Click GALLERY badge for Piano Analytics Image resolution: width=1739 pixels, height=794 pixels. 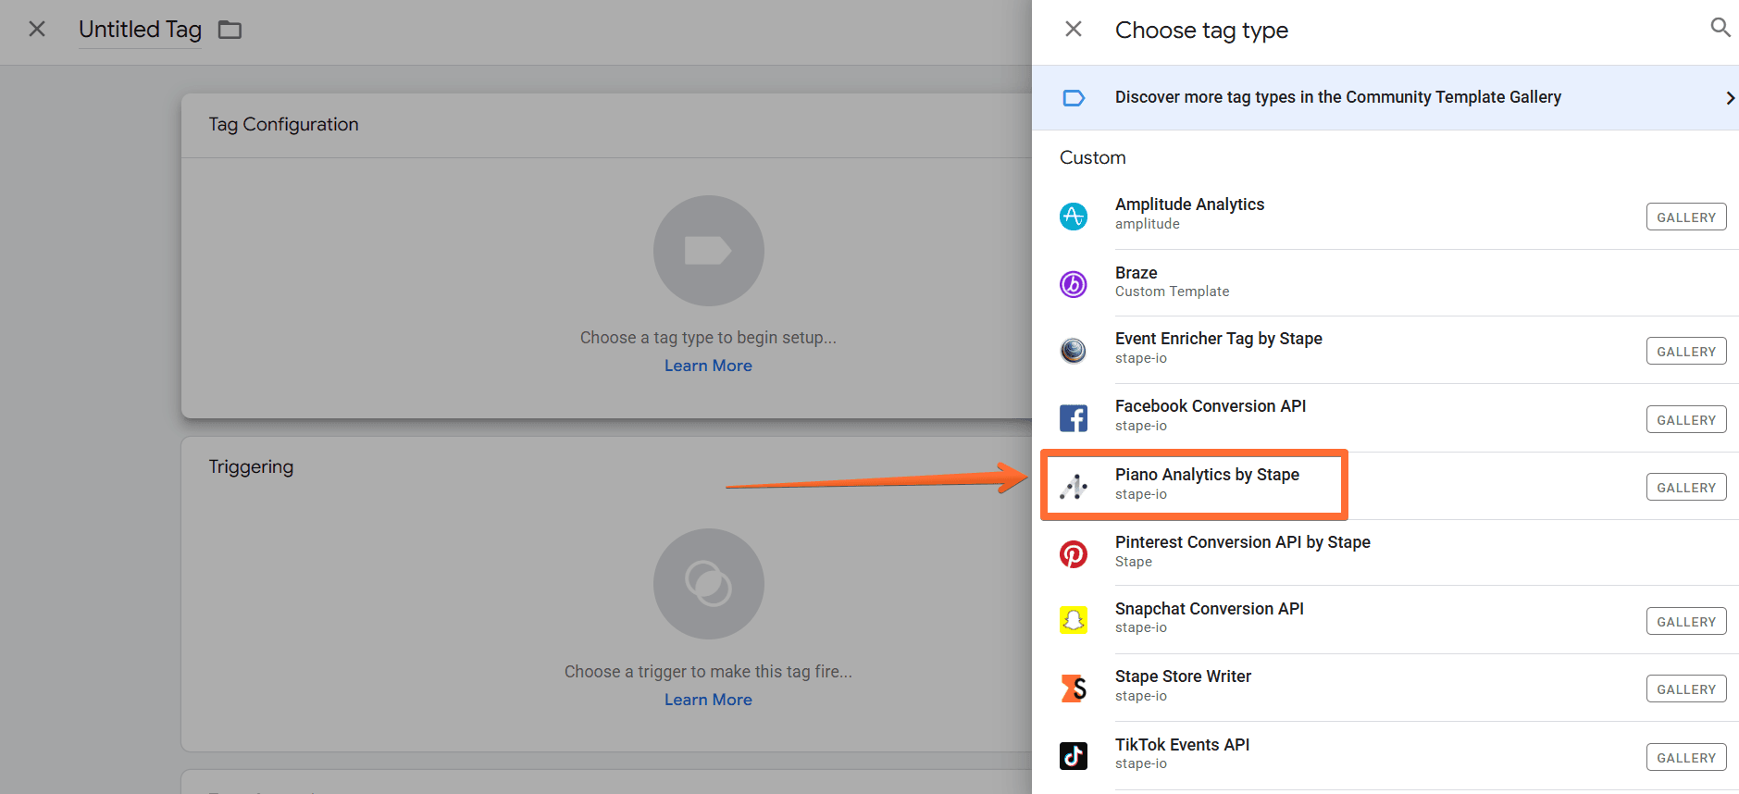(x=1686, y=488)
